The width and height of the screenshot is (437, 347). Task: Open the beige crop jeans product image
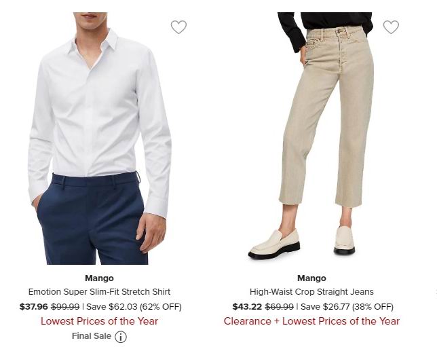(x=311, y=138)
